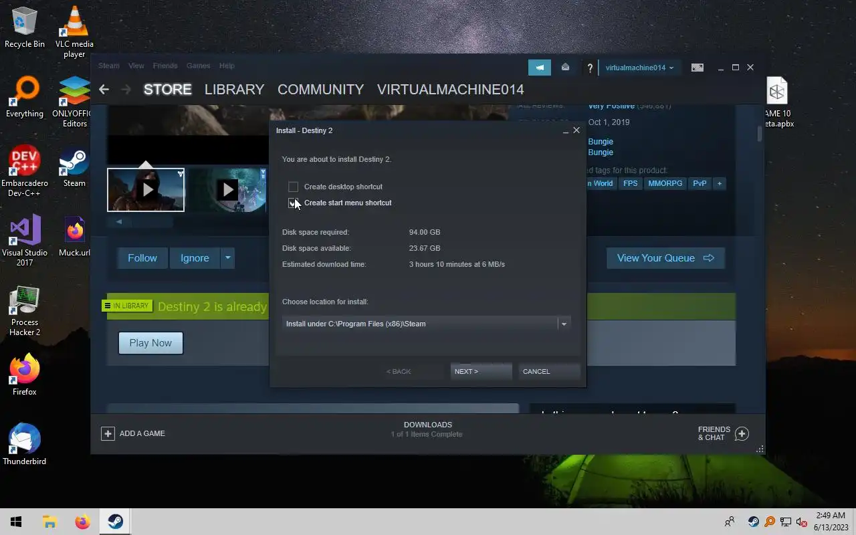This screenshot has height=535, width=856.
Task: Open Steam inbox envelope icon
Action: [565, 68]
